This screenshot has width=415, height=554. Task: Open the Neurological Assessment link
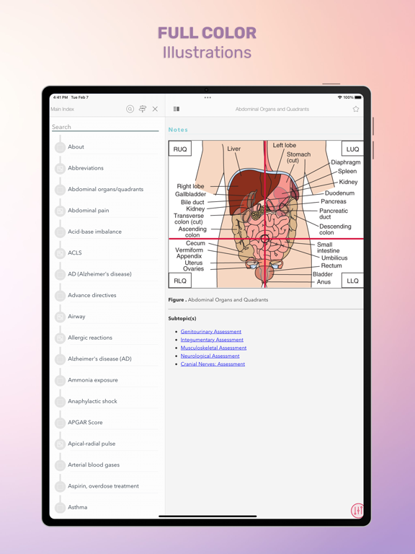point(210,356)
